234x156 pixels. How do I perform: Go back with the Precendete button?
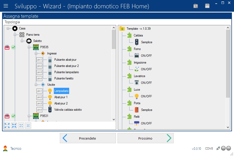[x=88, y=138]
